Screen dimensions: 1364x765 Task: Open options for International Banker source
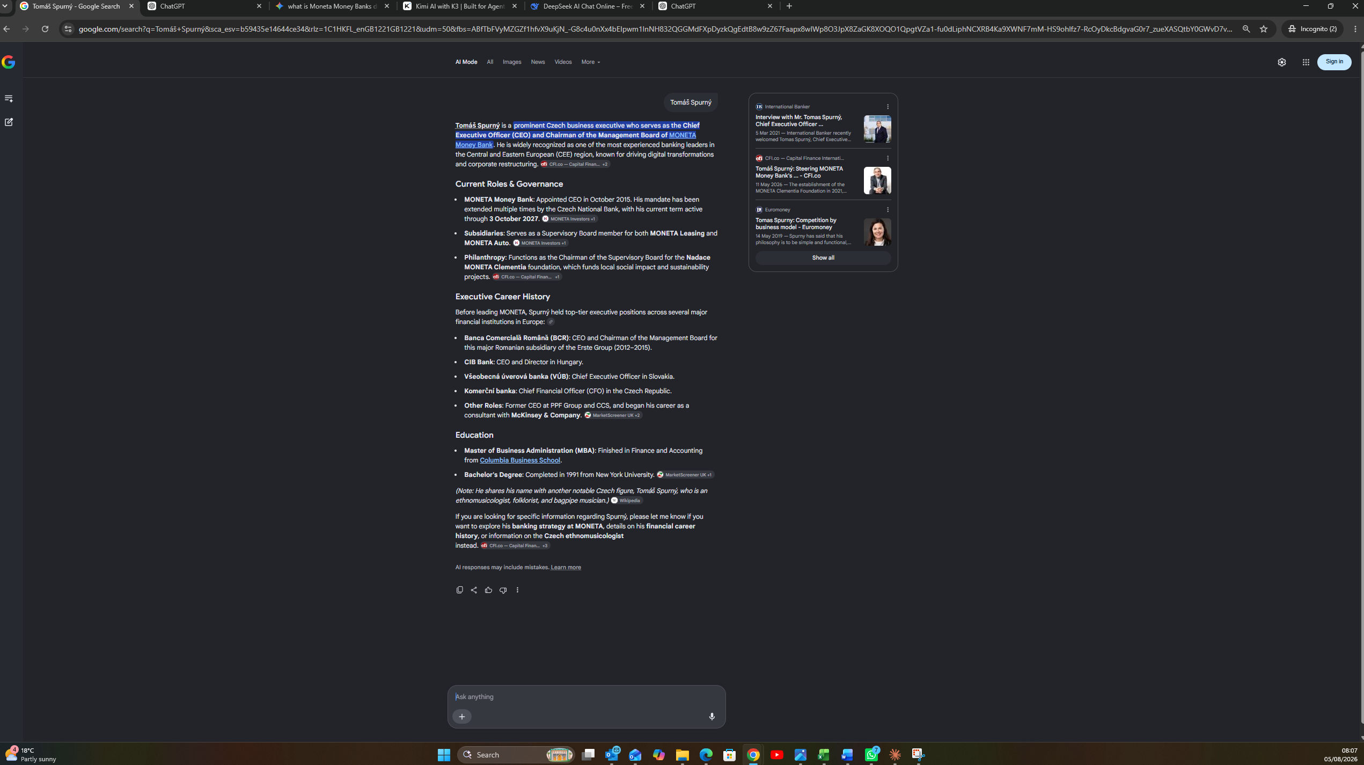pyautogui.click(x=888, y=107)
